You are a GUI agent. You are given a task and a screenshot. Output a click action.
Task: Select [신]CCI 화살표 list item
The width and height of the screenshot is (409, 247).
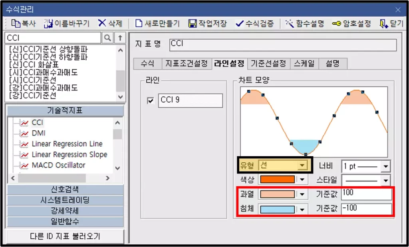point(34,64)
